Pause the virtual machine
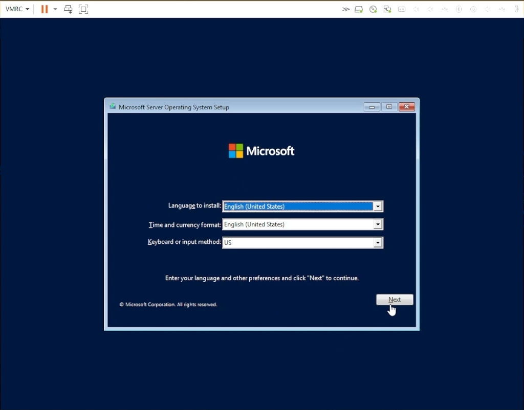 click(x=45, y=9)
